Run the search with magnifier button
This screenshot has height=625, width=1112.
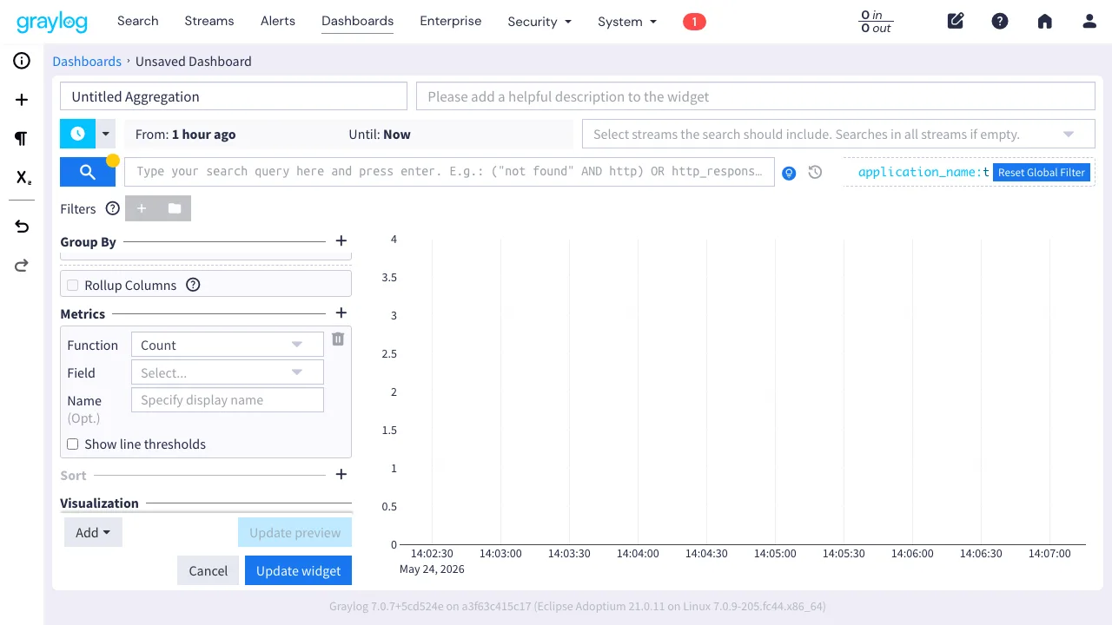point(88,172)
